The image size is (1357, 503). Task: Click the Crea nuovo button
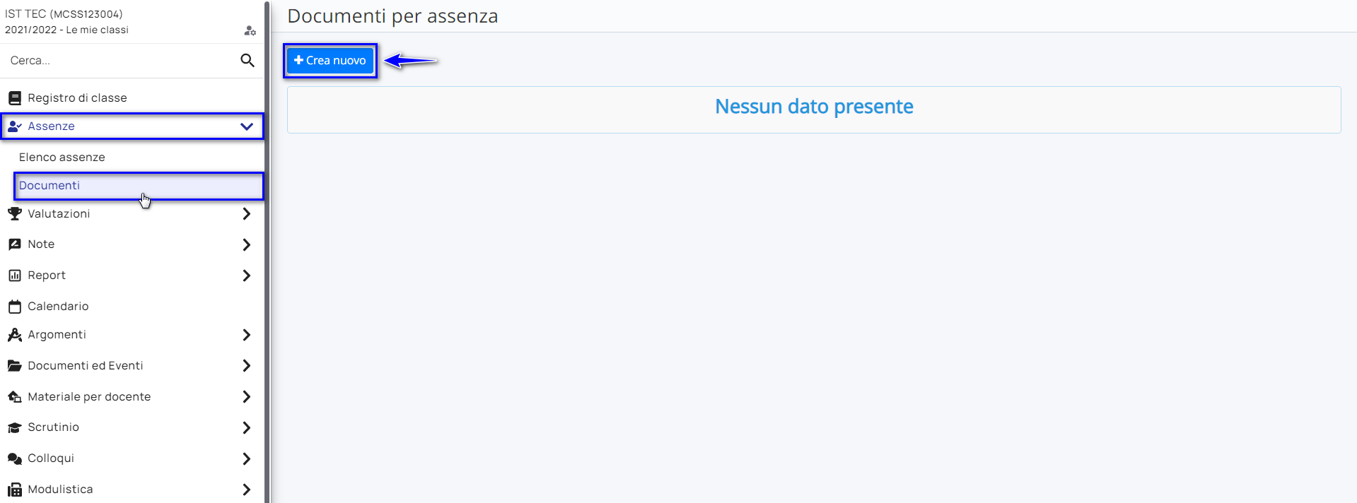point(330,61)
